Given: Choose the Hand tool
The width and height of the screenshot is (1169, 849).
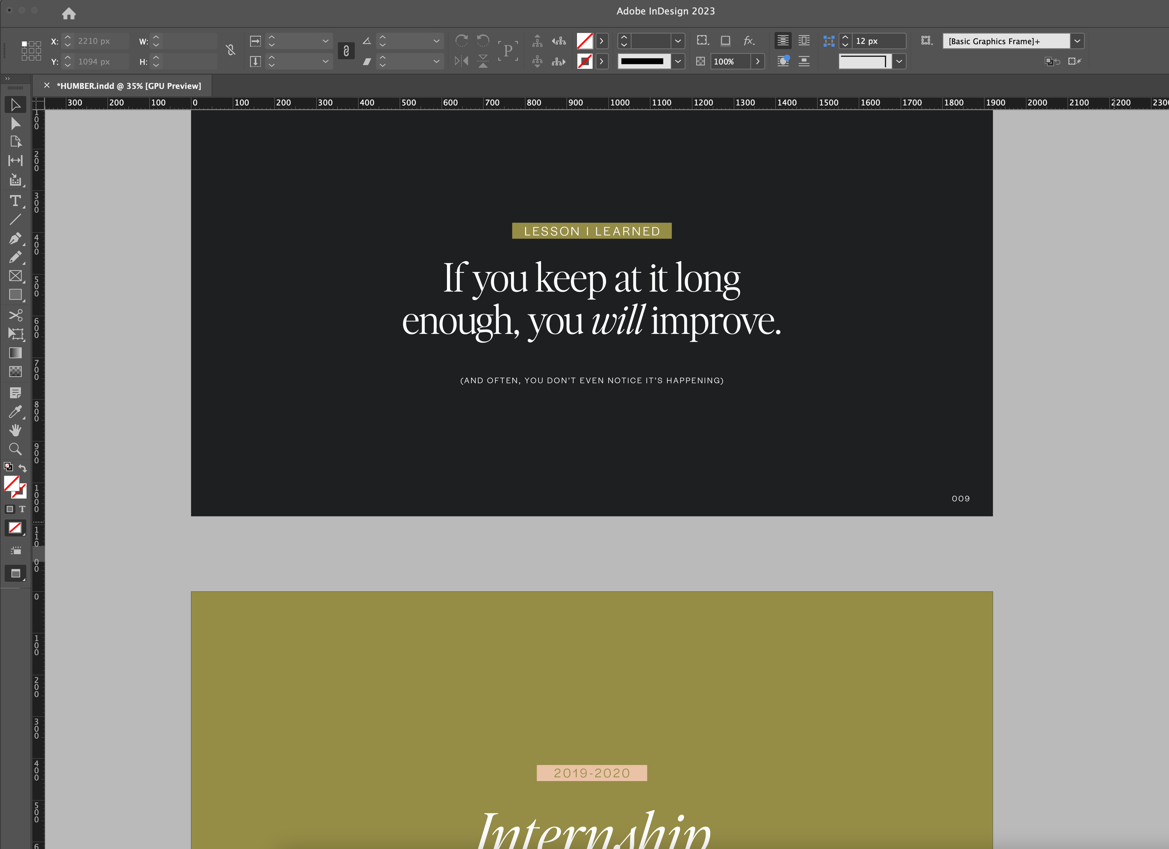Looking at the screenshot, I should tap(15, 430).
